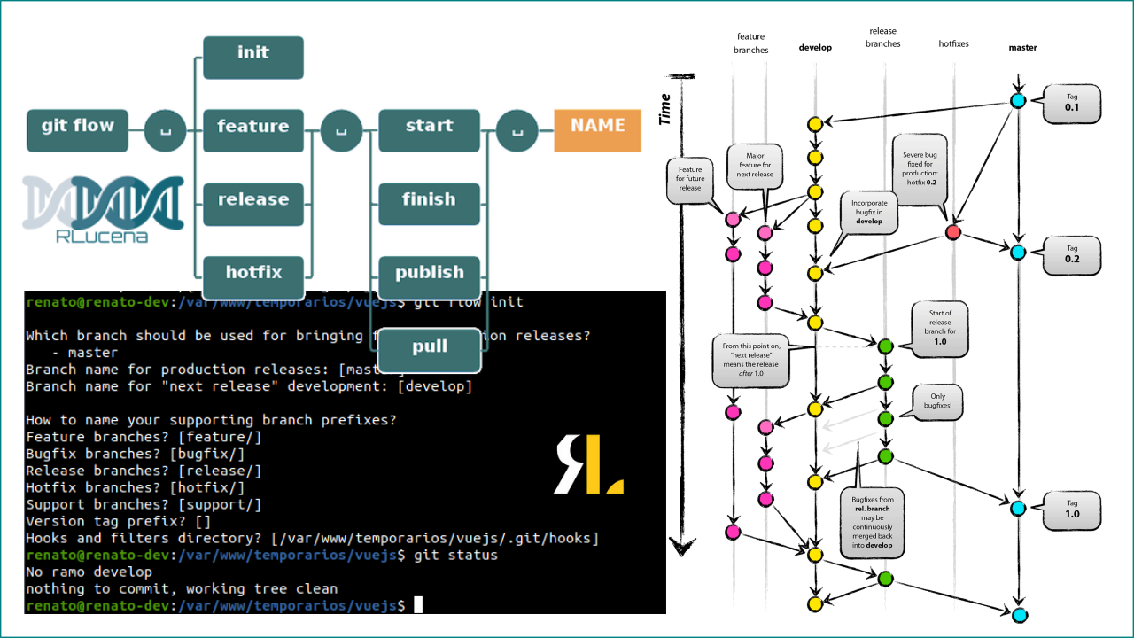Click the "publish" action box
The image size is (1134, 638).
pos(429,277)
